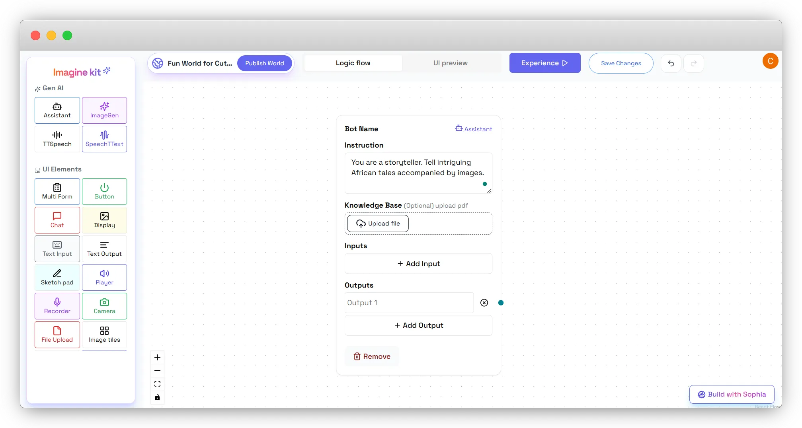Click Save Changes
802x428 pixels.
click(621, 63)
